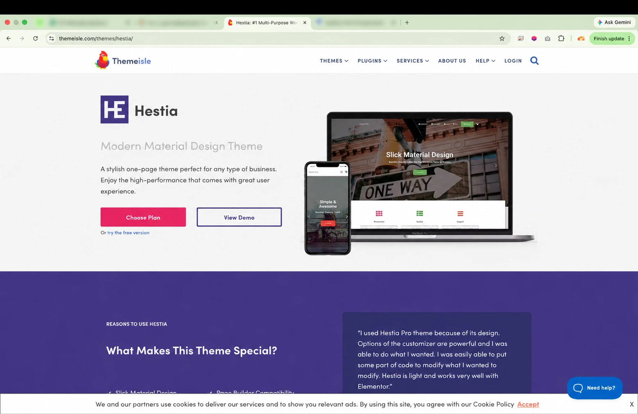
Task: Reload the page using the refresh icon
Action: (36, 38)
